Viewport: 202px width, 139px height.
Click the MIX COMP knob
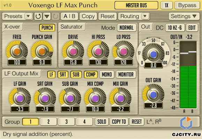tap(95, 98)
